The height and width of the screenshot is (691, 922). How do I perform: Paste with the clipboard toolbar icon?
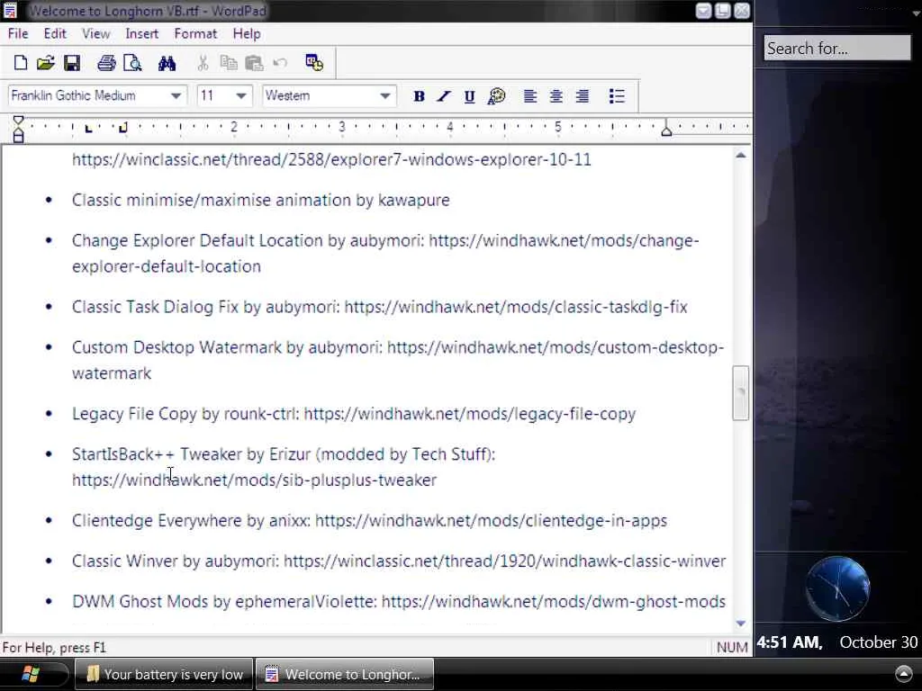[254, 63]
